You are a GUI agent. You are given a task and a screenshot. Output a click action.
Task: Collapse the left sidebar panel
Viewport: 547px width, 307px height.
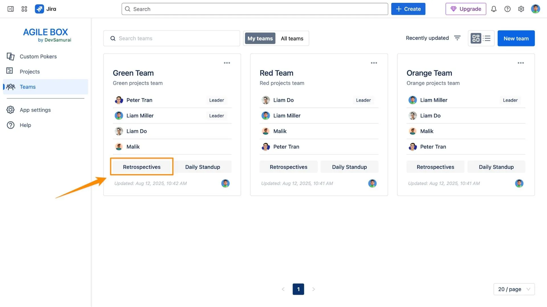tap(11, 9)
